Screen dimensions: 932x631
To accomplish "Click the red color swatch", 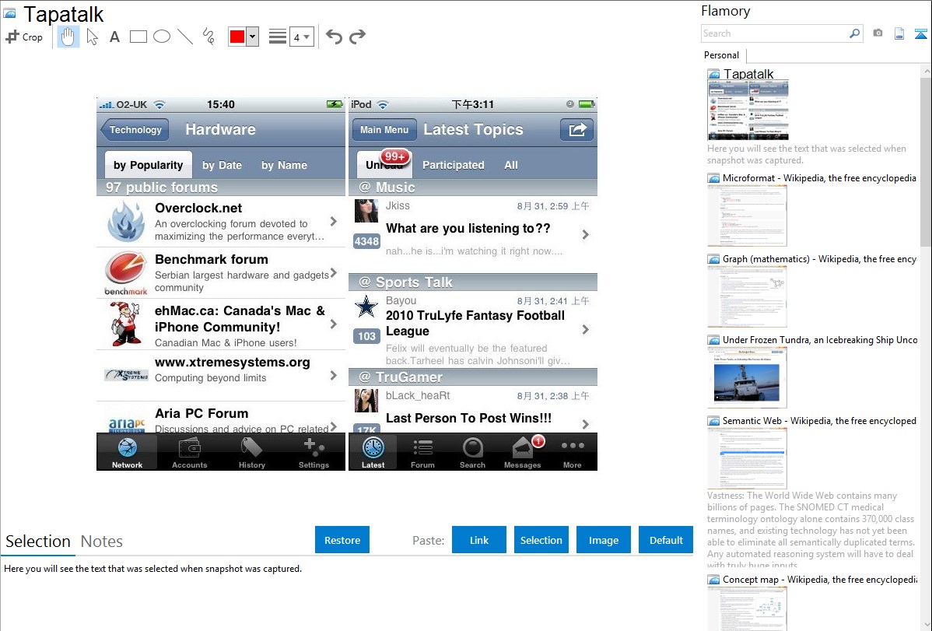I will (237, 37).
